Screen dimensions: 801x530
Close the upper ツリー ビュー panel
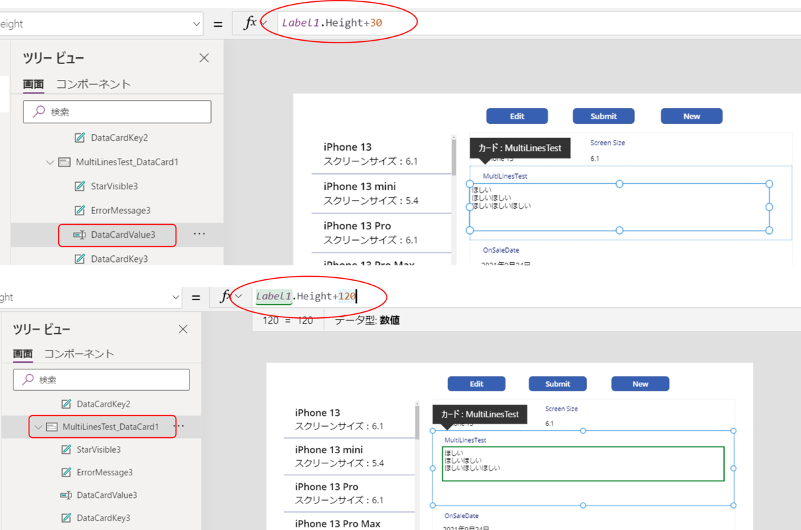coord(204,58)
